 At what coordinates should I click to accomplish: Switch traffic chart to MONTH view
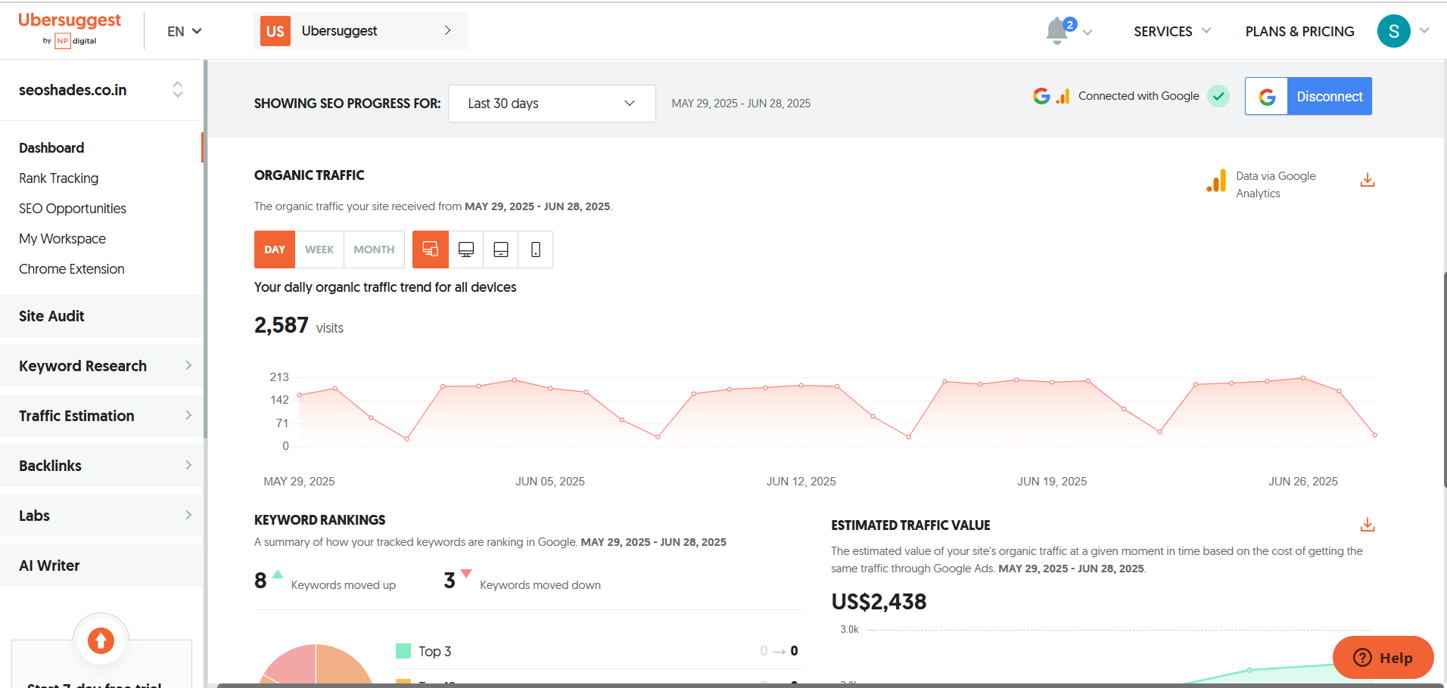pyautogui.click(x=374, y=249)
